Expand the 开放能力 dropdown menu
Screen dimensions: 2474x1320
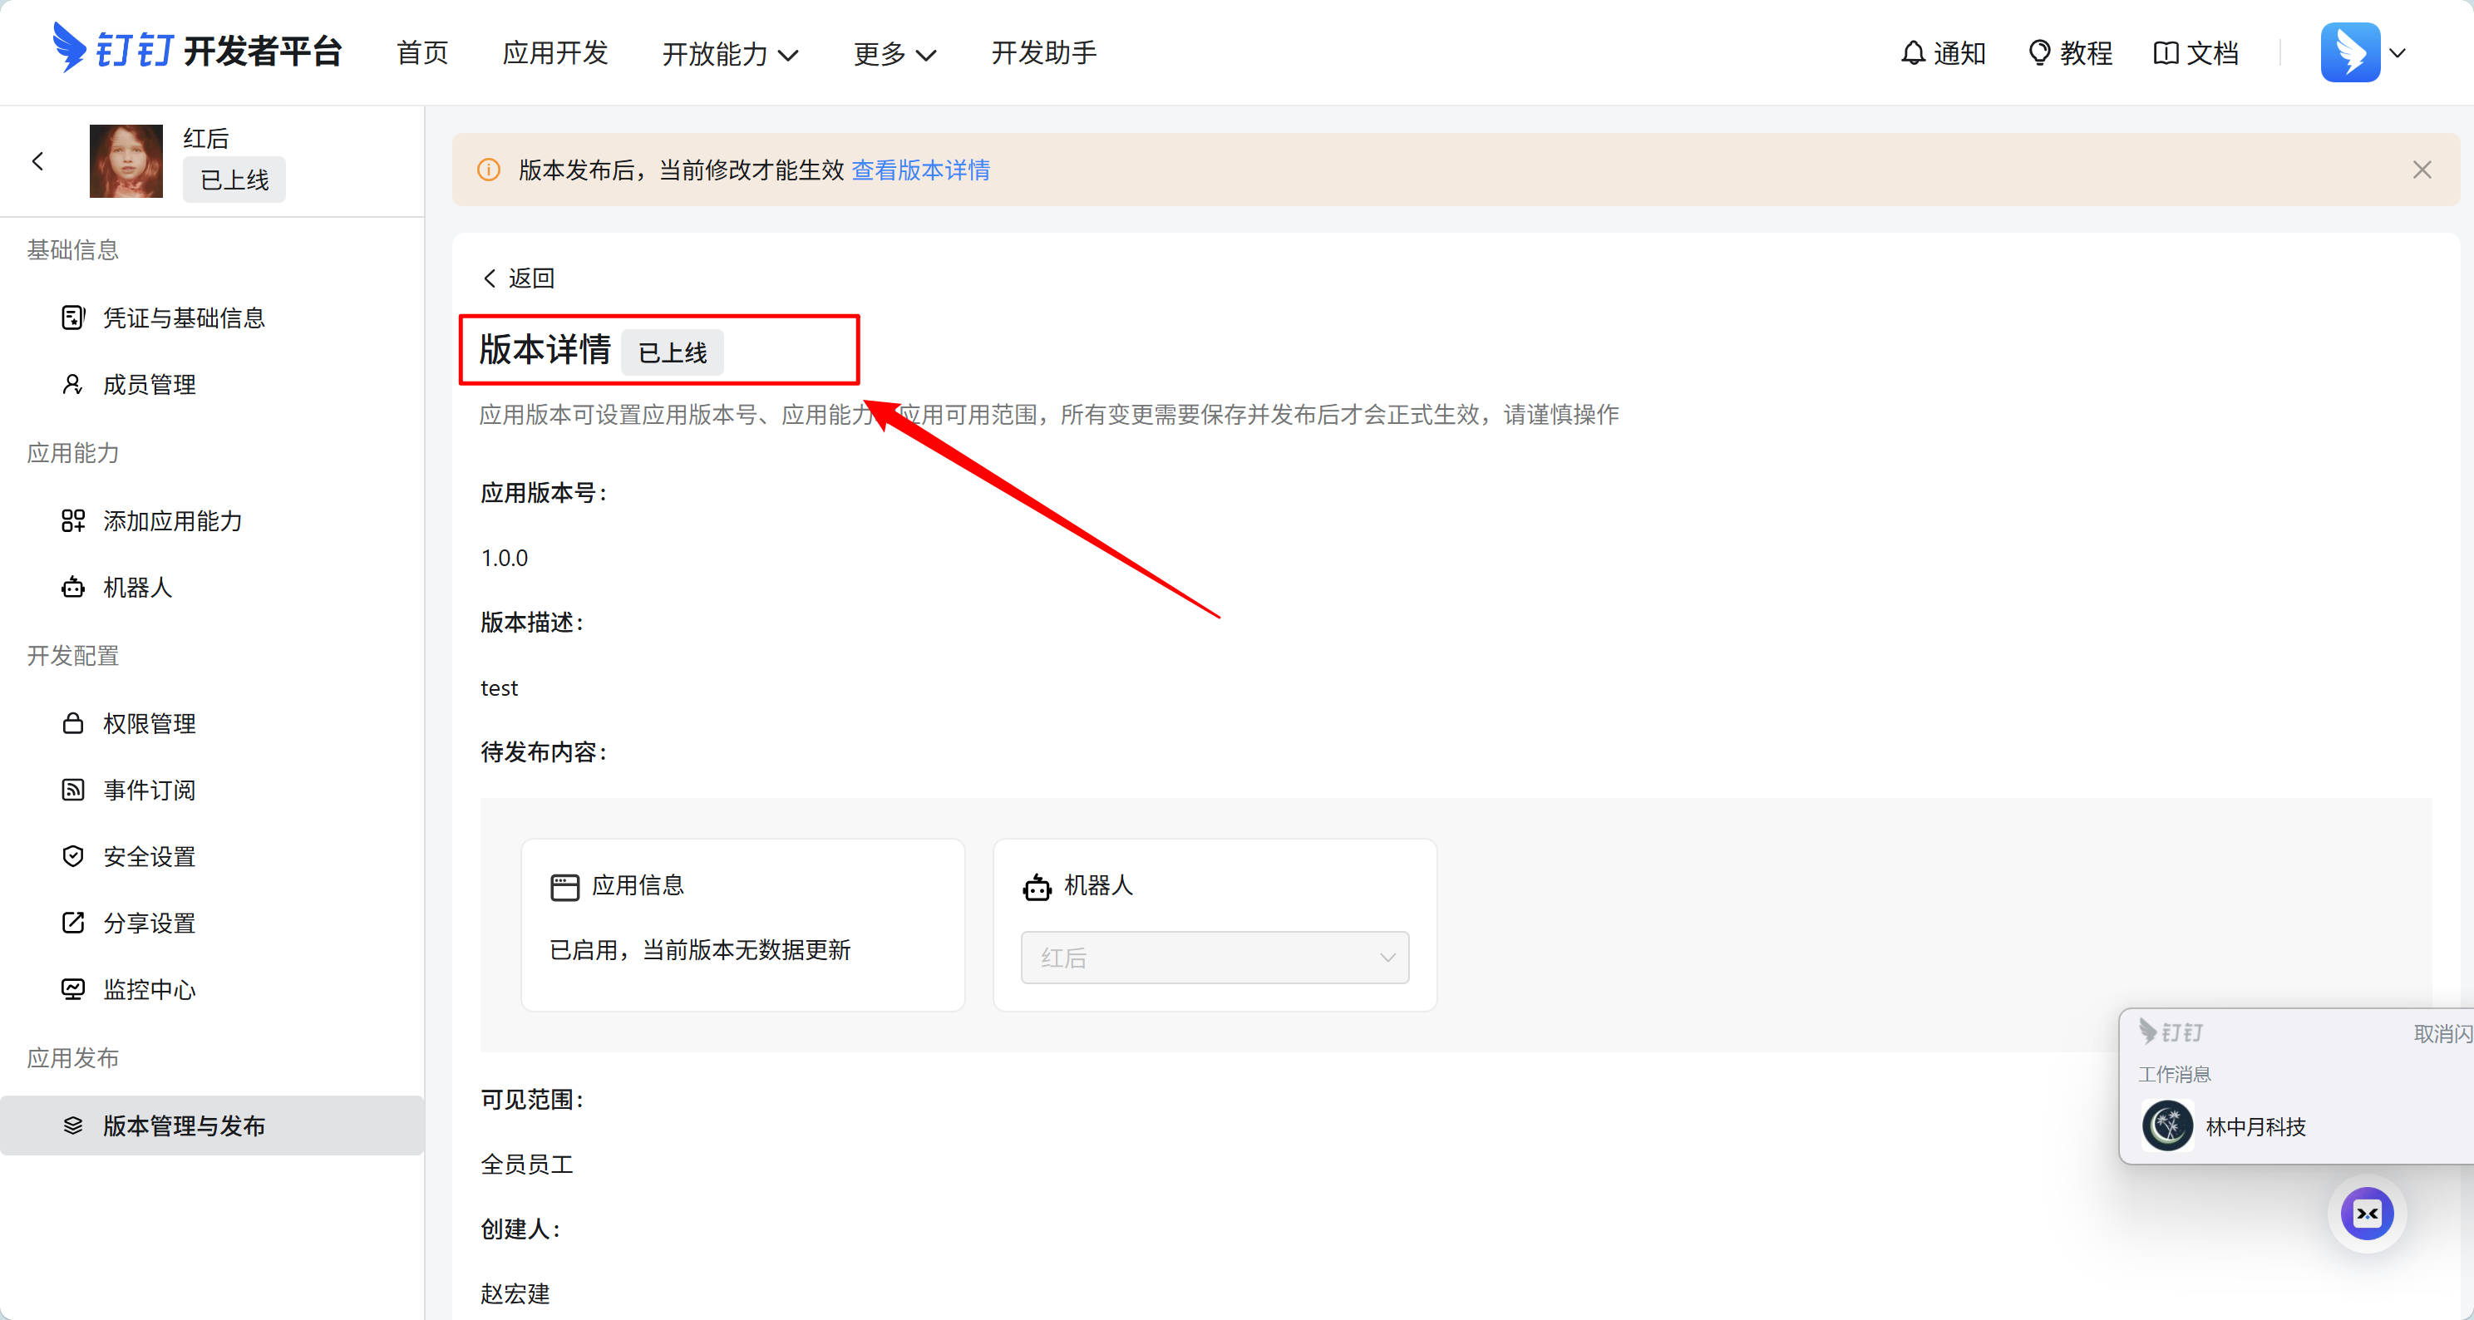(730, 54)
